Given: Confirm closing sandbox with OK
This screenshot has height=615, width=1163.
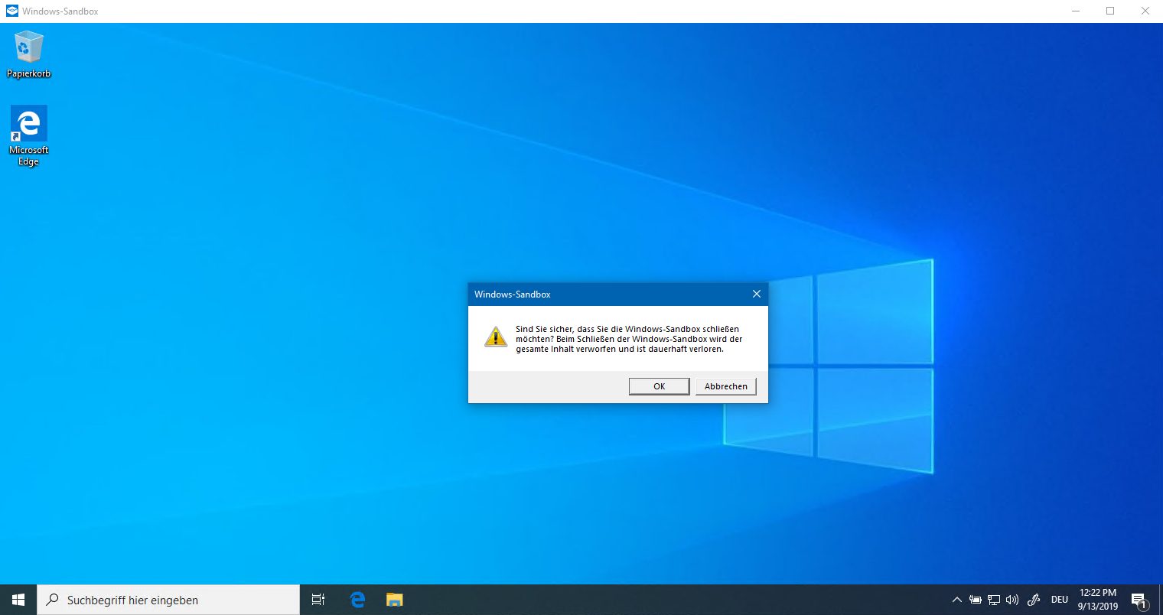Looking at the screenshot, I should coord(659,386).
